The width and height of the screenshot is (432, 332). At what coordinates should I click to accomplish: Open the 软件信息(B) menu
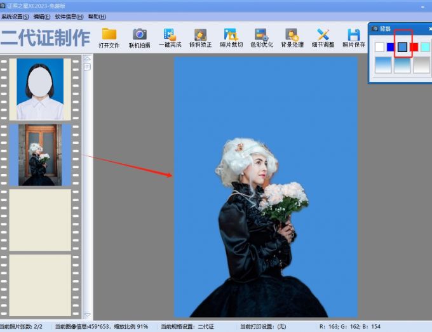69,17
